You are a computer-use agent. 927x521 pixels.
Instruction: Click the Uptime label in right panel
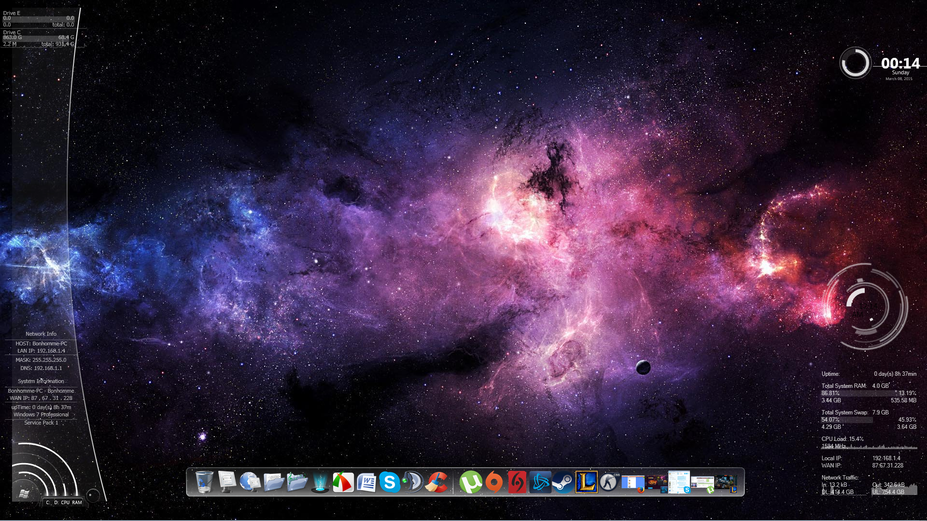tap(830, 374)
